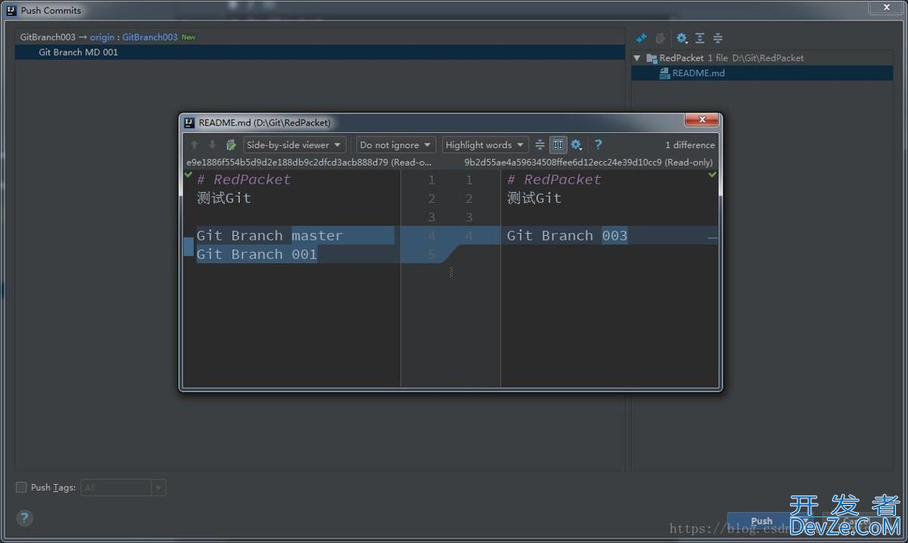Select README.md in the file tree
This screenshot has width=908, height=543.
point(698,73)
